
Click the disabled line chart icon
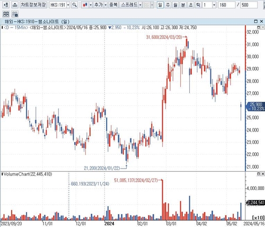(x=147, y=5)
